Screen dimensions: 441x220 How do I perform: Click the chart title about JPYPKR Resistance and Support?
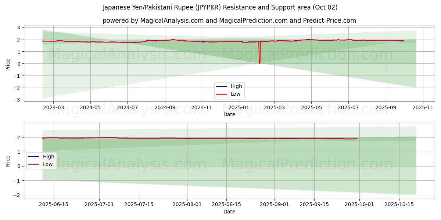click(x=220, y=7)
